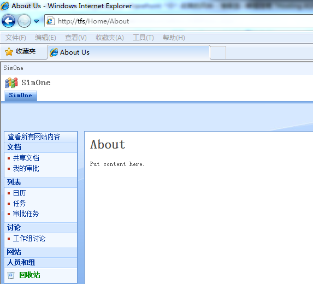This screenshot has width=313, height=284.
Task: Select the SimOne navigation tab
Action: click(21, 96)
